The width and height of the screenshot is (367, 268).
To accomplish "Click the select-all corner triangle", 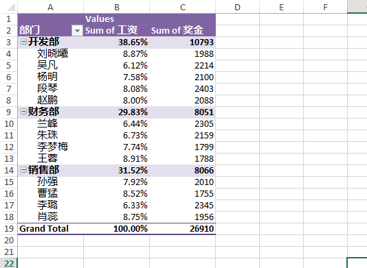I will (11, 7).
